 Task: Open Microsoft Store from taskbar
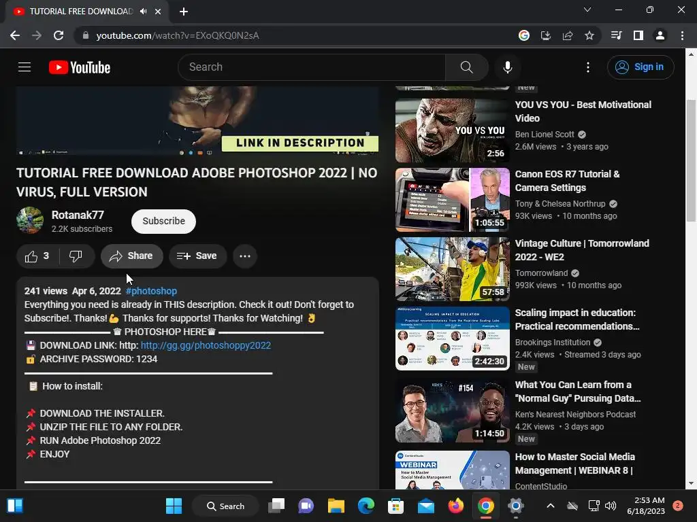395,506
